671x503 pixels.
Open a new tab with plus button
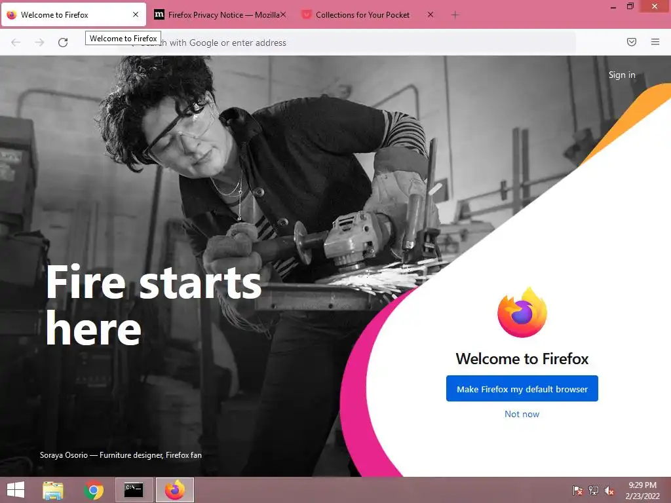click(455, 15)
